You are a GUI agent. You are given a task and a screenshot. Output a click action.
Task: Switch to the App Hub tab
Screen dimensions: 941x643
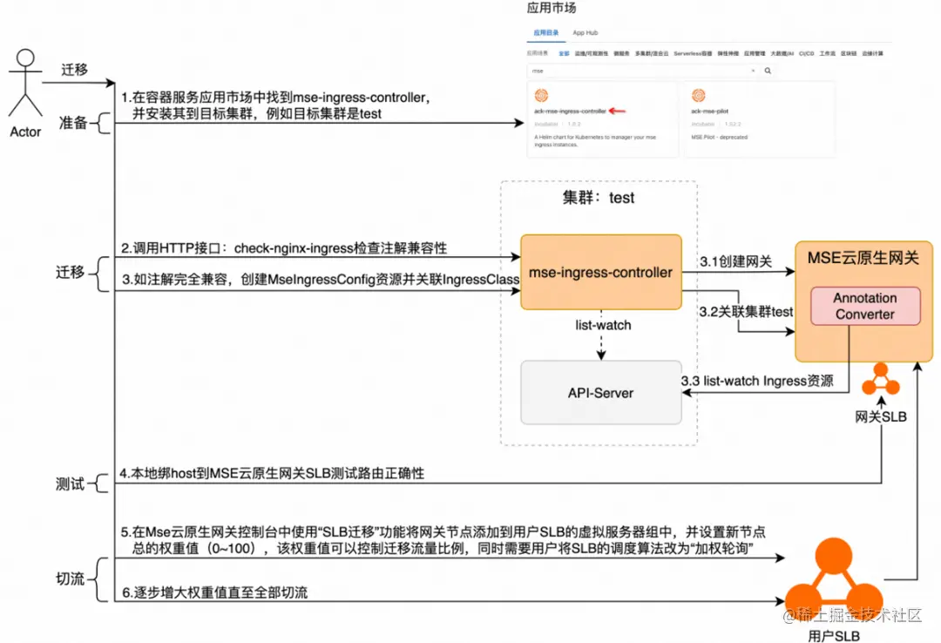586,32
